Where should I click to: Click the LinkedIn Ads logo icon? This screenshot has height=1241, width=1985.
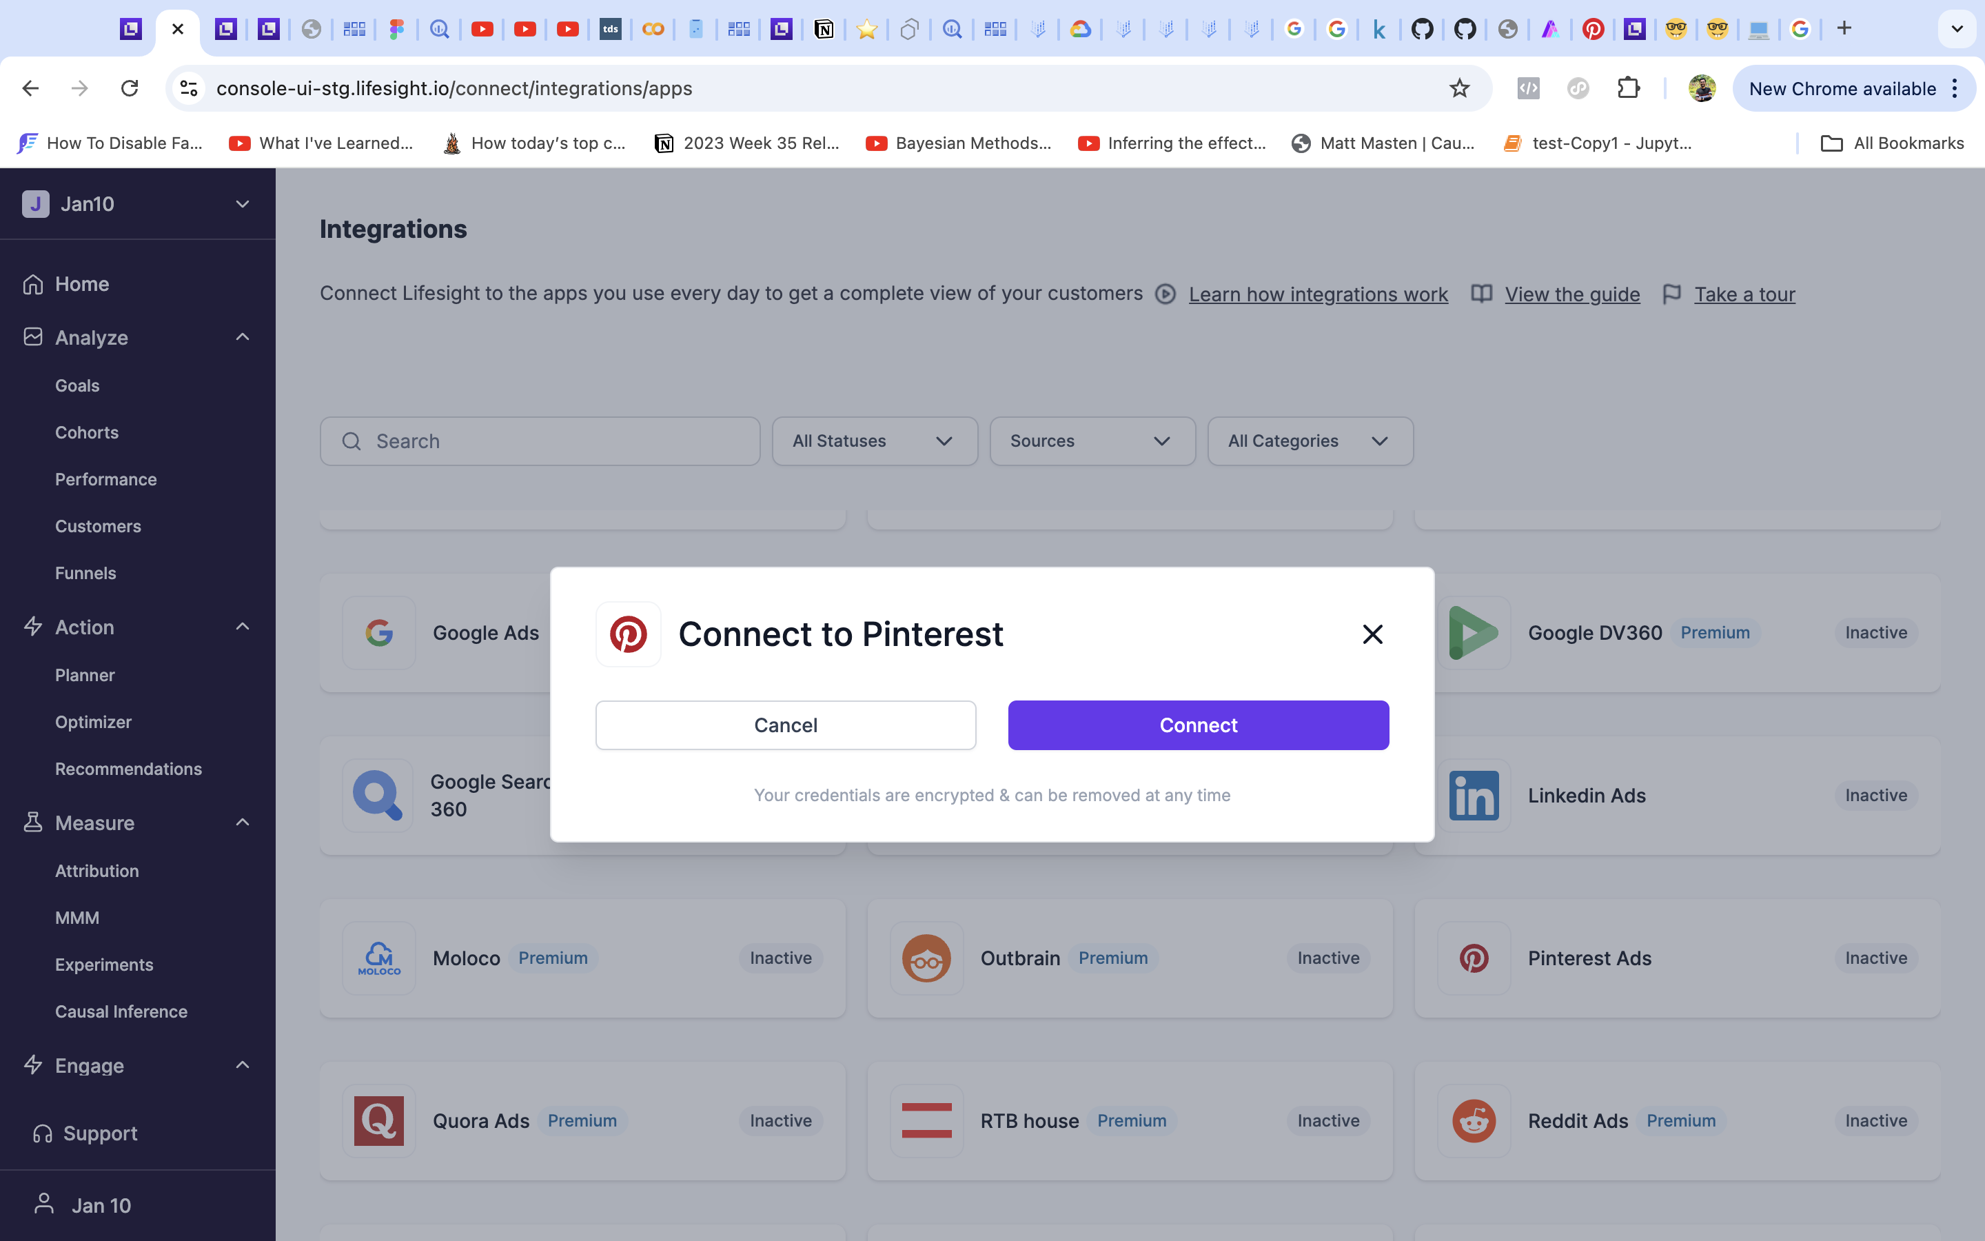1473,796
